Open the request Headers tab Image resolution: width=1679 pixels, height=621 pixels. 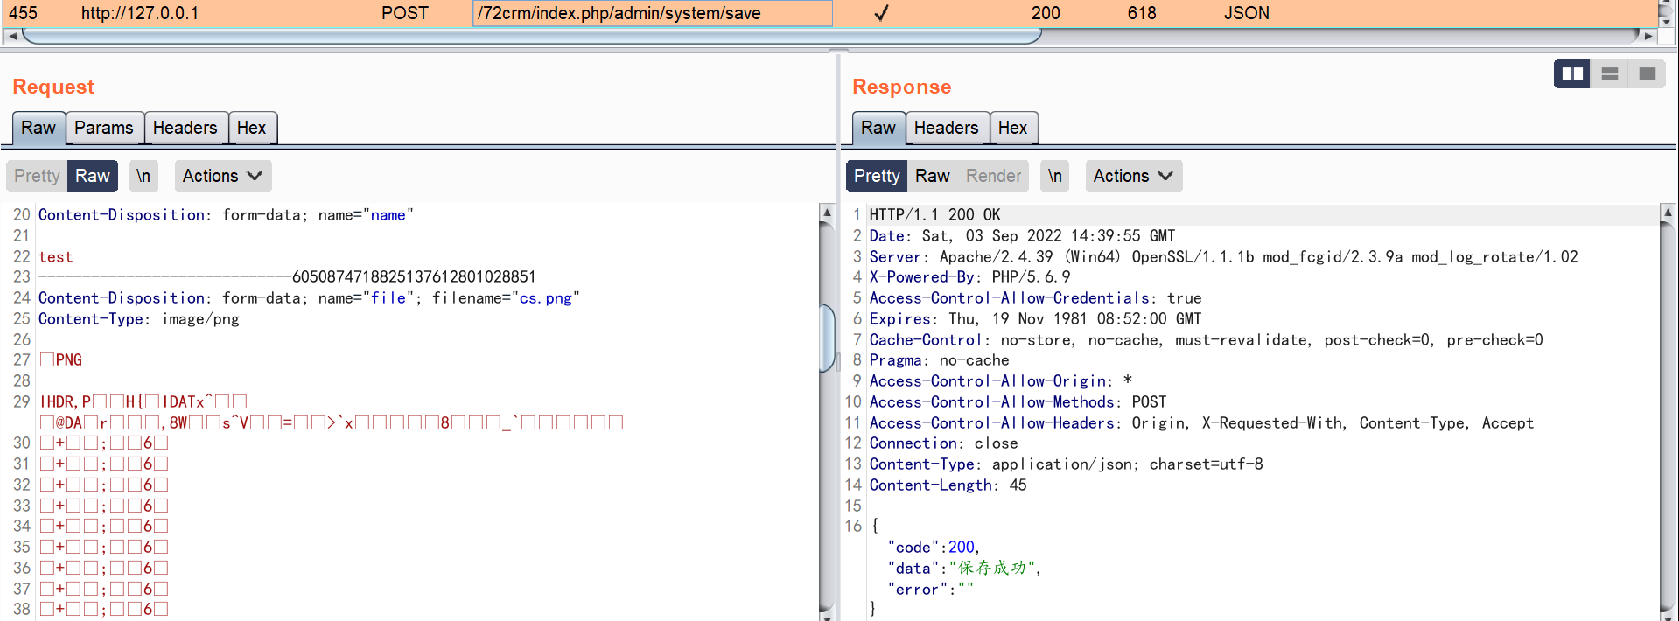(x=185, y=128)
